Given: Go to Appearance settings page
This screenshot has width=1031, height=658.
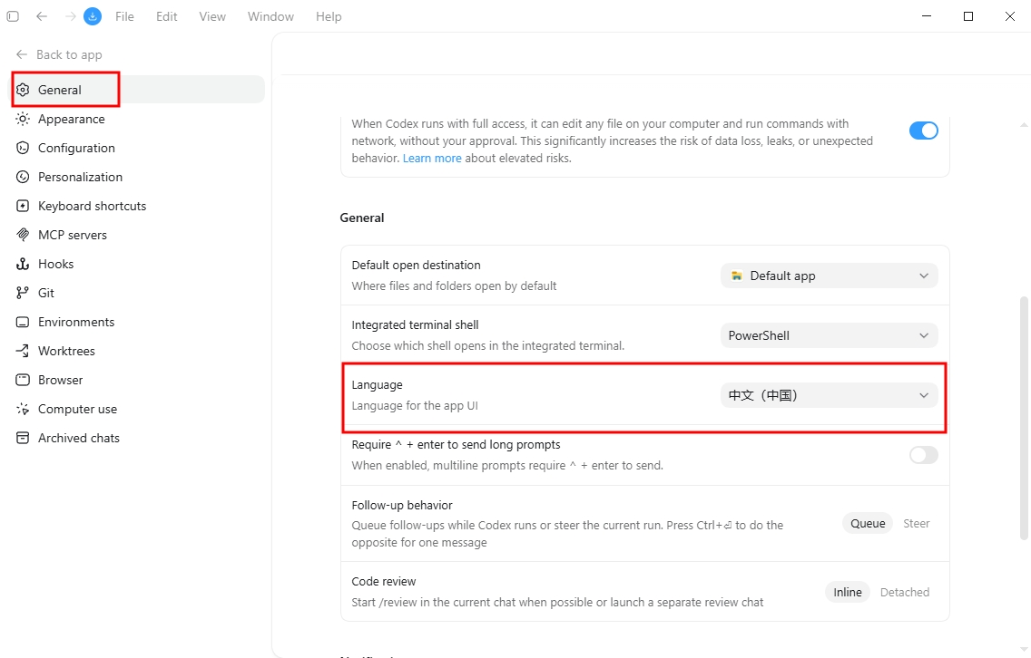Looking at the screenshot, I should (137, 119).
